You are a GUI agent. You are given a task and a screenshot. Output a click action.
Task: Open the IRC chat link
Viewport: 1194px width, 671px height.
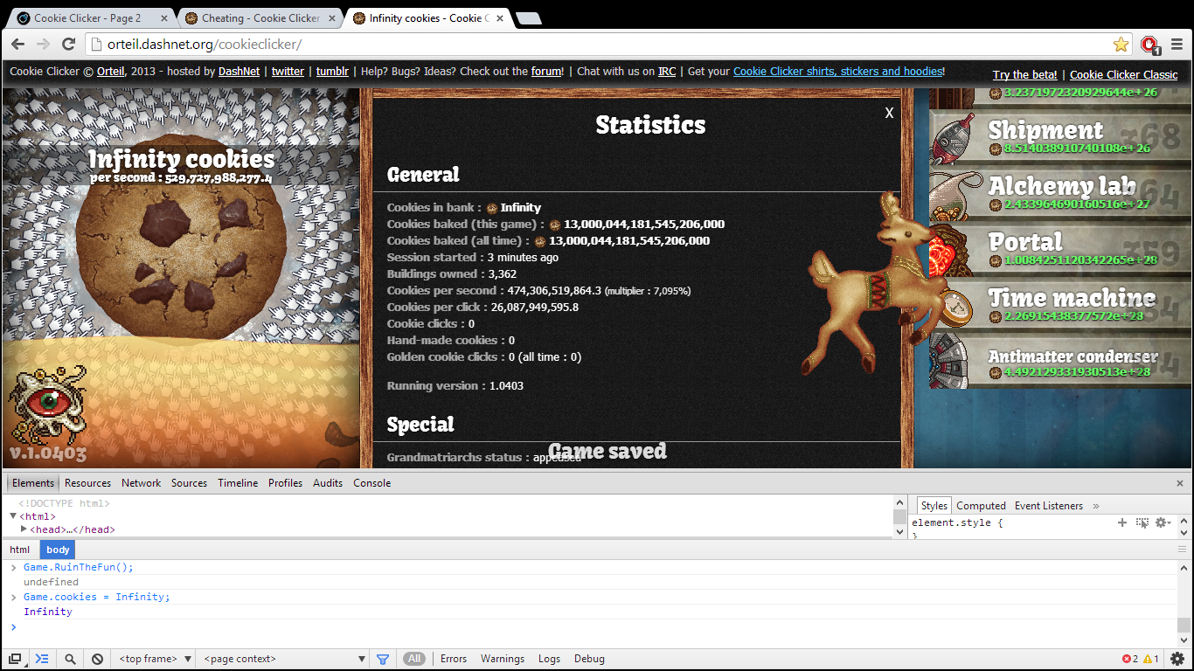[667, 72]
